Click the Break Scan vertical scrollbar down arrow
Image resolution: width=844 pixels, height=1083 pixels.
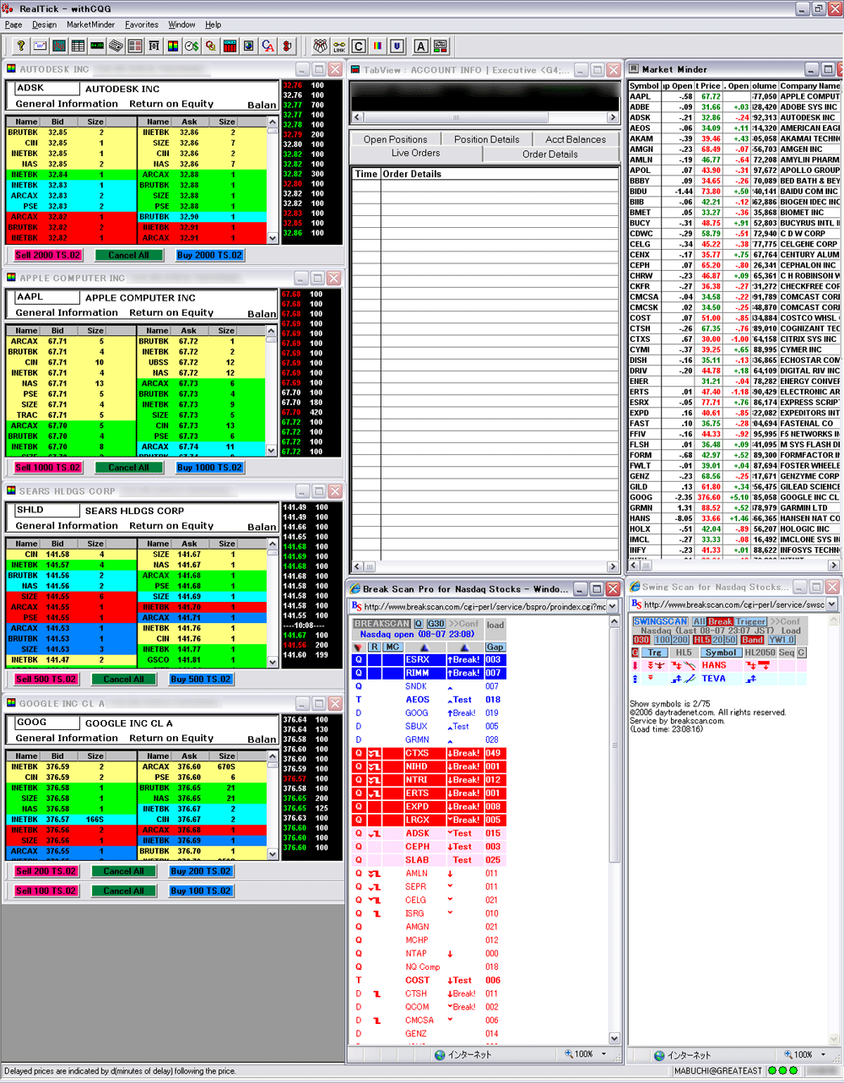coord(614,1039)
